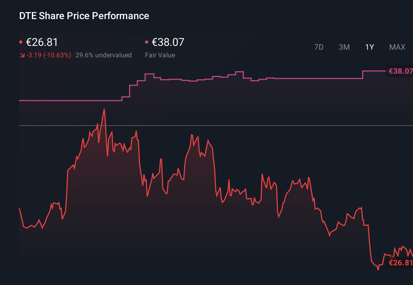Switch to the 7D time range
Viewport: 413px width, 285px height.
(319, 47)
